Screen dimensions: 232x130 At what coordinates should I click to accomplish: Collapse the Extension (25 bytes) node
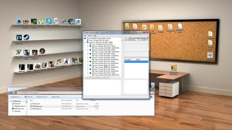point(88,50)
